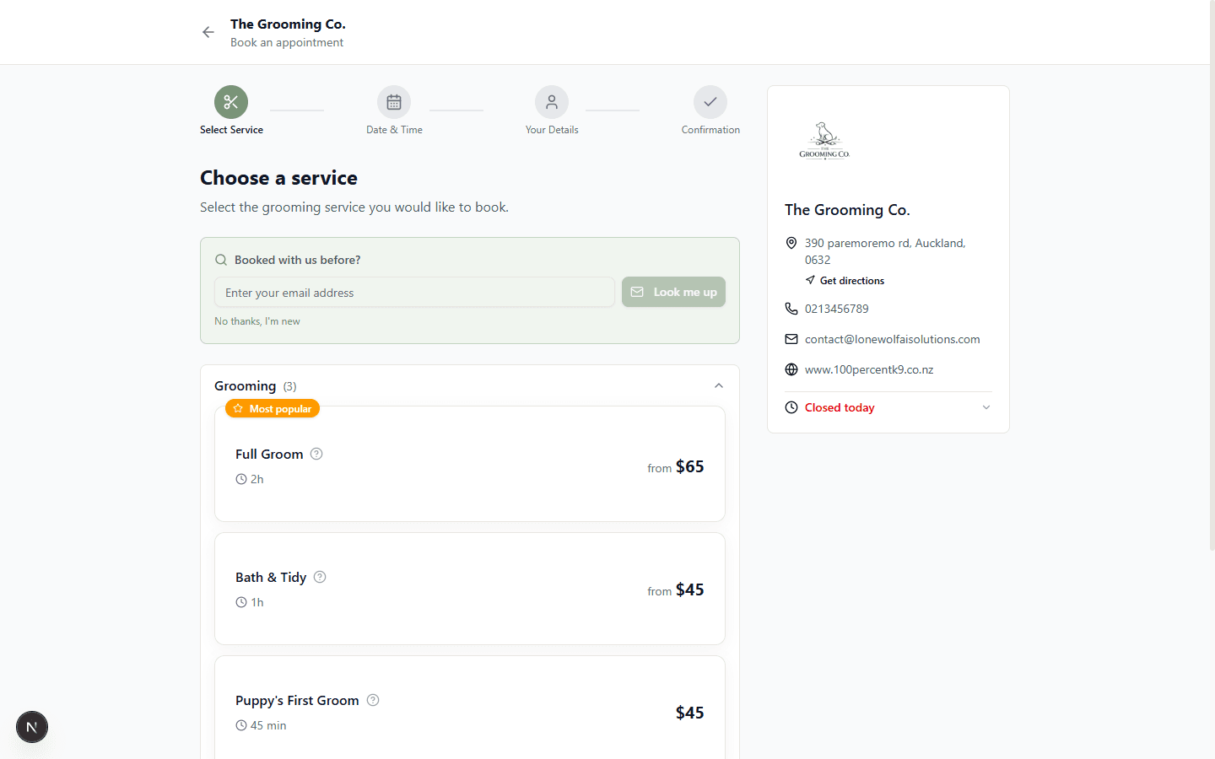Open the Full Groom help tooltip icon
The image size is (1215, 759).
(316, 454)
